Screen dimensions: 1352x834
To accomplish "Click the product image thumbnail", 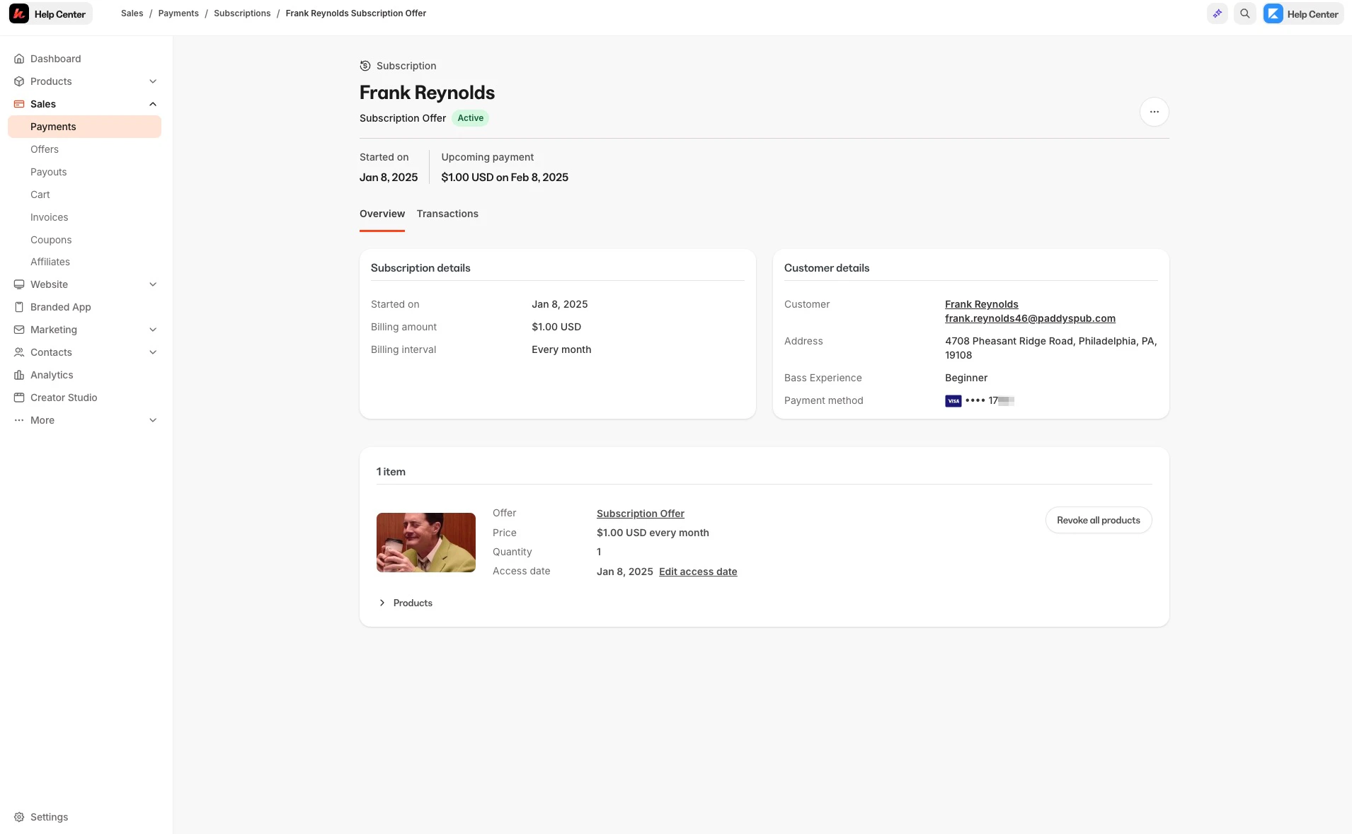I will [x=425, y=543].
